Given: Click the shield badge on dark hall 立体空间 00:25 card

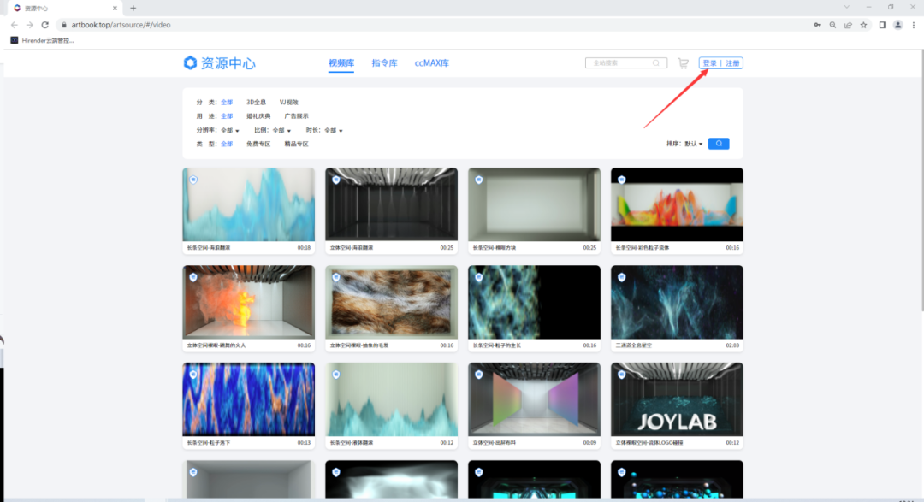Looking at the screenshot, I should coord(336,180).
